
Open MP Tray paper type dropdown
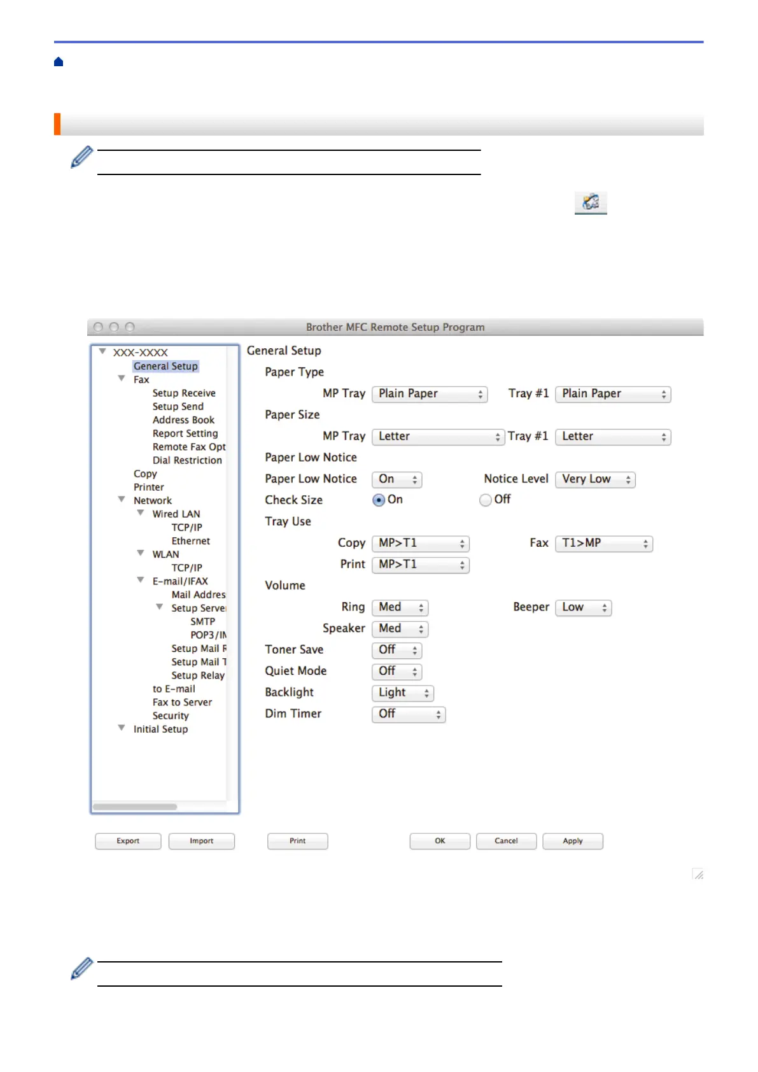[x=430, y=394]
